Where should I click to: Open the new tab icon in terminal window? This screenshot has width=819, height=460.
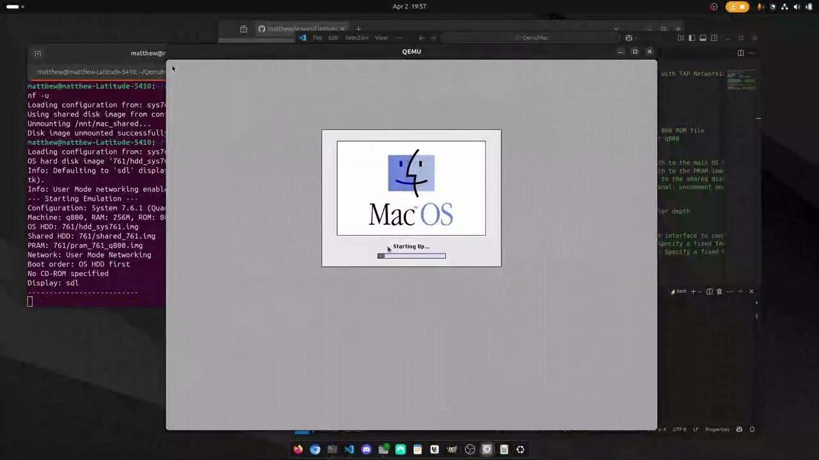37,53
